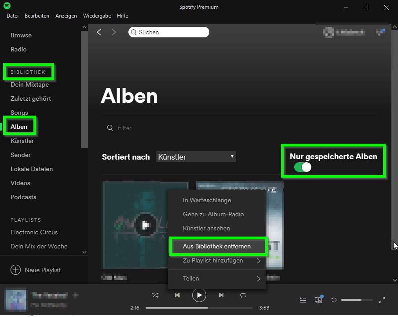Adjust the volume slider
Screen dimensions: 398x317
click(357, 300)
